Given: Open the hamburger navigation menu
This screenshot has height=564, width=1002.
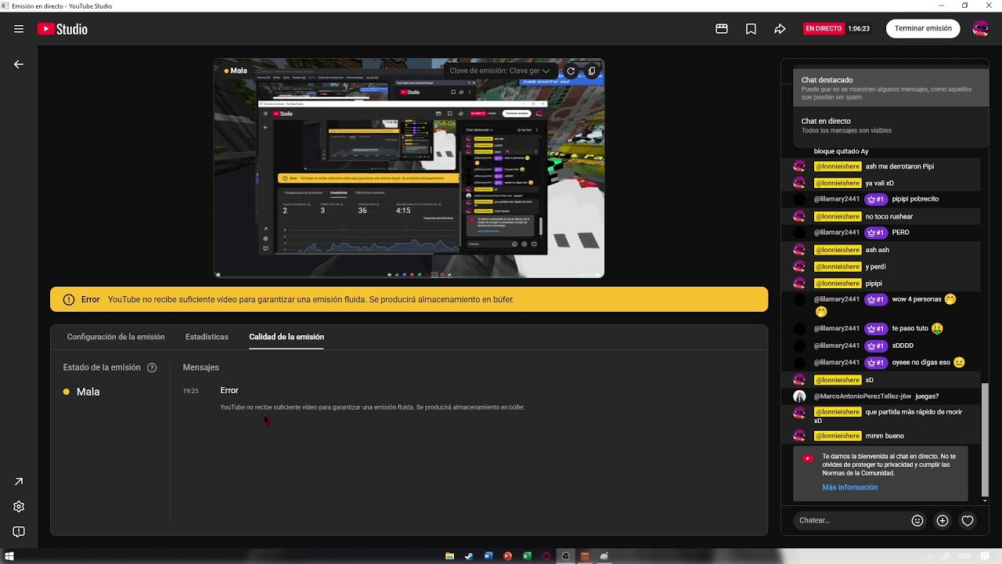Looking at the screenshot, I should [x=19, y=29].
